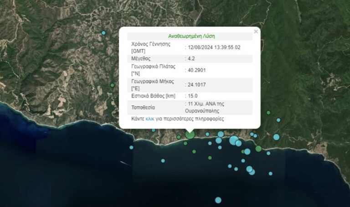Image resolution: width=350 pixels, height=207 pixels.
Task: Click the location text '11 Χλμ. ΑΝΑ της Ουρανούπολης'
Action: point(205,108)
